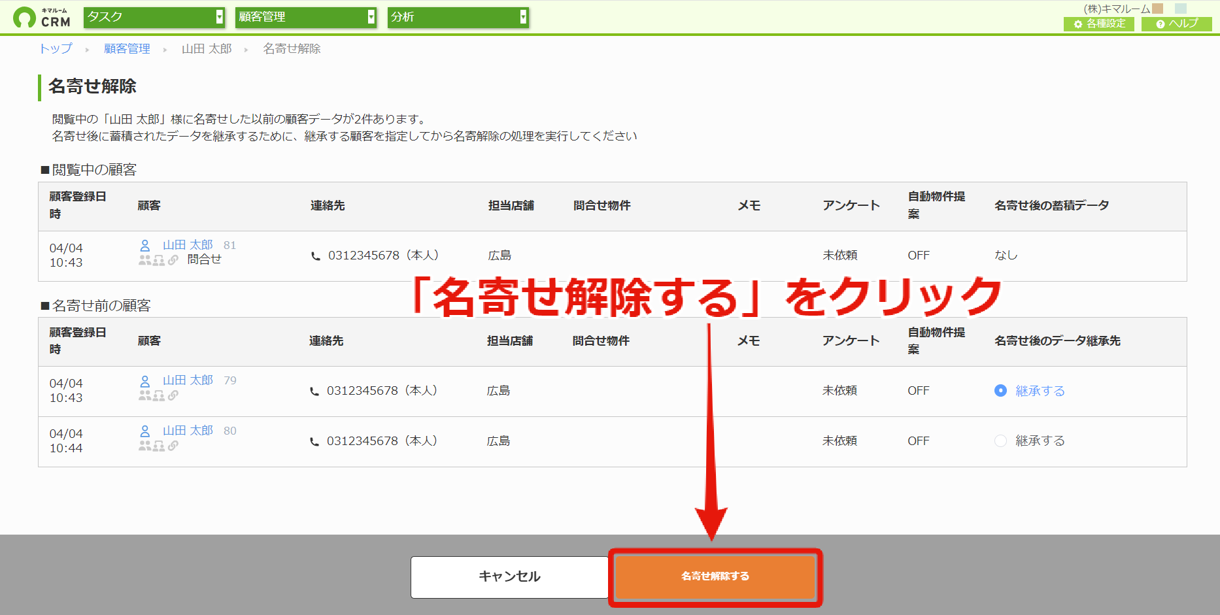Click group icon in customer 80 row
Viewport: 1220px width, 615px height.
click(x=144, y=446)
